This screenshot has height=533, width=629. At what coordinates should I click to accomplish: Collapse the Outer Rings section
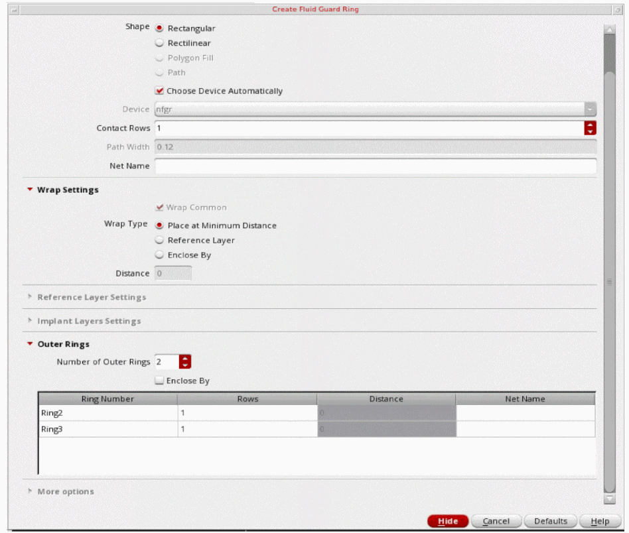click(30, 344)
